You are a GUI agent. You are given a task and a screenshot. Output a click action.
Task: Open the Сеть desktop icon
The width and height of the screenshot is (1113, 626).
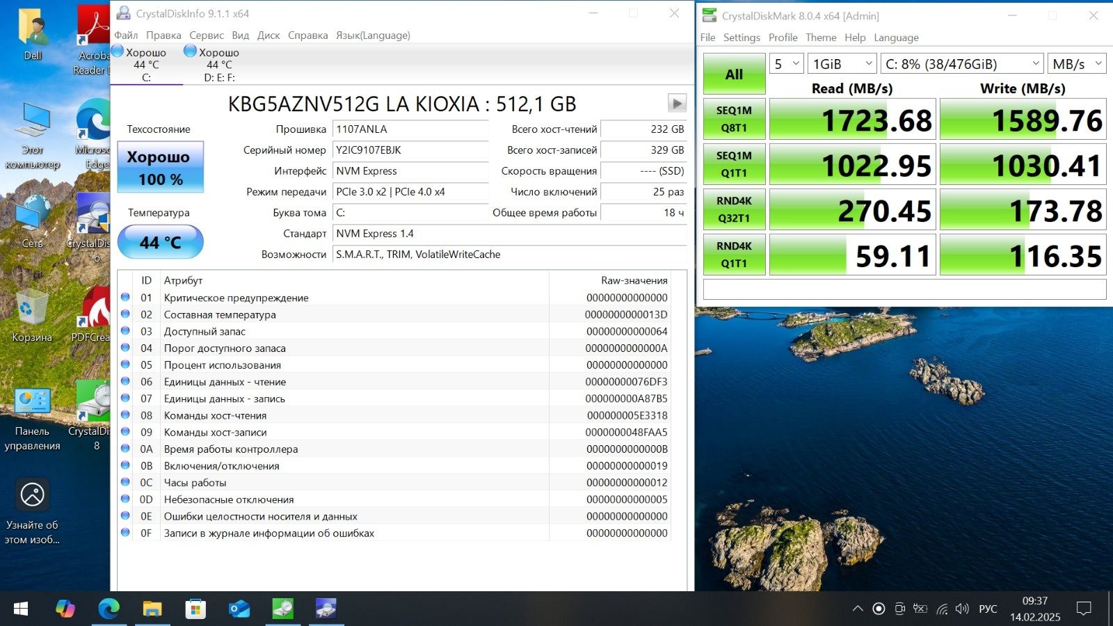[32, 221]
